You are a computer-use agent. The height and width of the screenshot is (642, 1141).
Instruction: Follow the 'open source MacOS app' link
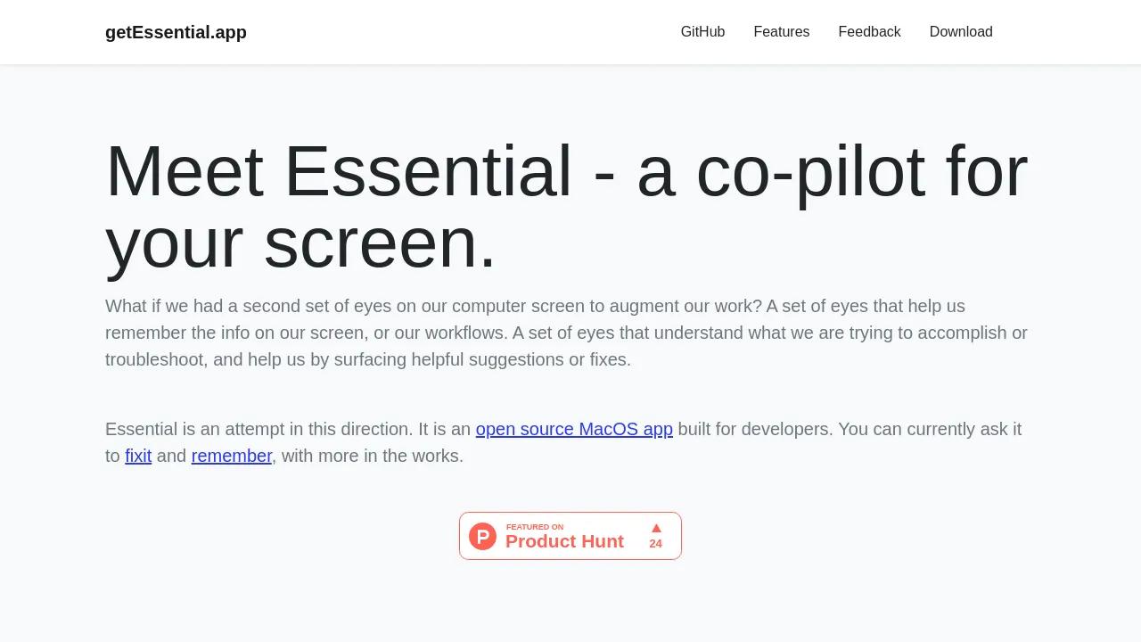(574, 429)
